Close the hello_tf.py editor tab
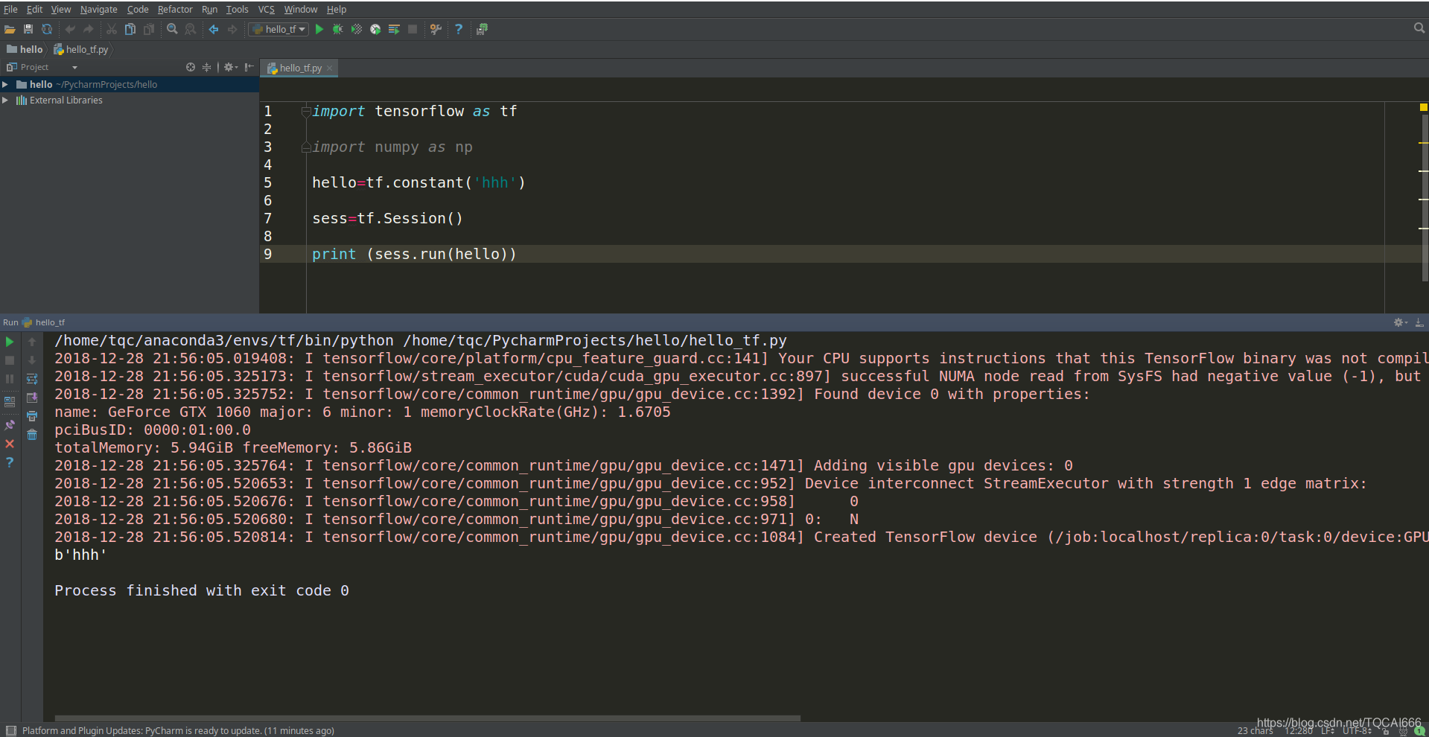Screen dimensions: 1429x737 tap(330, 68)
